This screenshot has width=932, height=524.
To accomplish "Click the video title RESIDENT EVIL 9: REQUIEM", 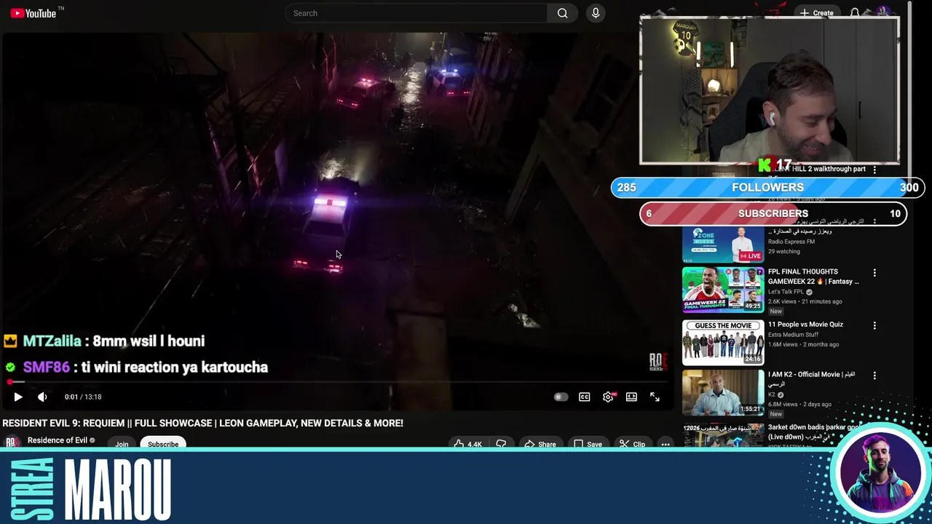I will pos(202,423).
